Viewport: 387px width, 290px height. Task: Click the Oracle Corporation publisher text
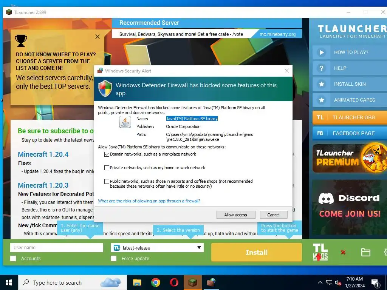183,126
